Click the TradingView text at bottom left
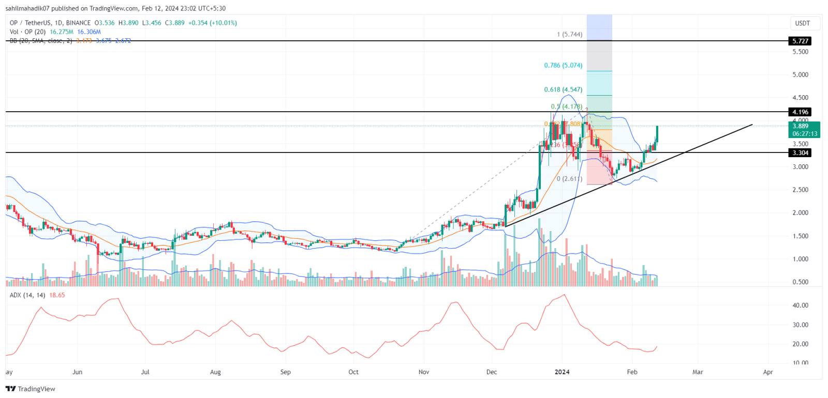 click(36, 389)
